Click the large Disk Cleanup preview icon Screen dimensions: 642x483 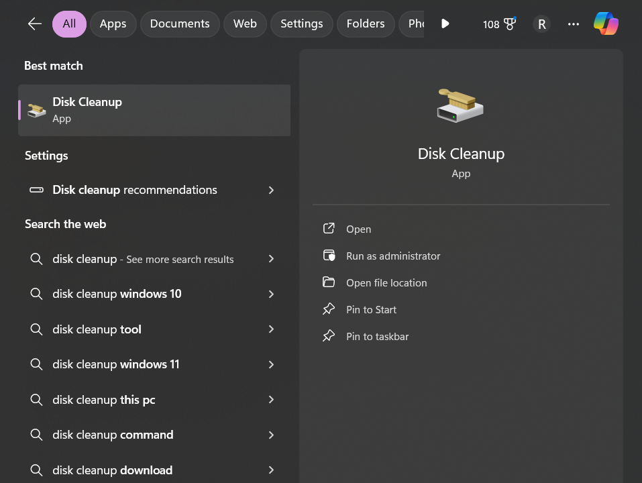coord(460,105)
